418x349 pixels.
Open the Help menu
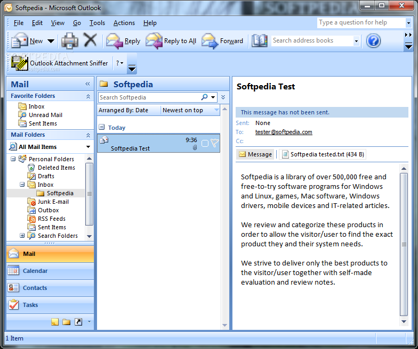click(x=150, y=23)
